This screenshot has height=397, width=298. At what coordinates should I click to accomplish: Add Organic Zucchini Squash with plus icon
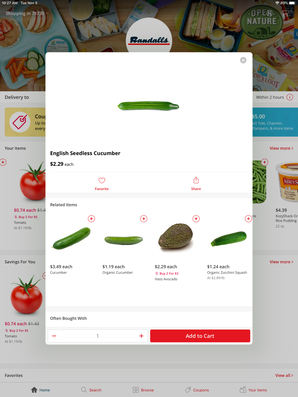(248, 219)
